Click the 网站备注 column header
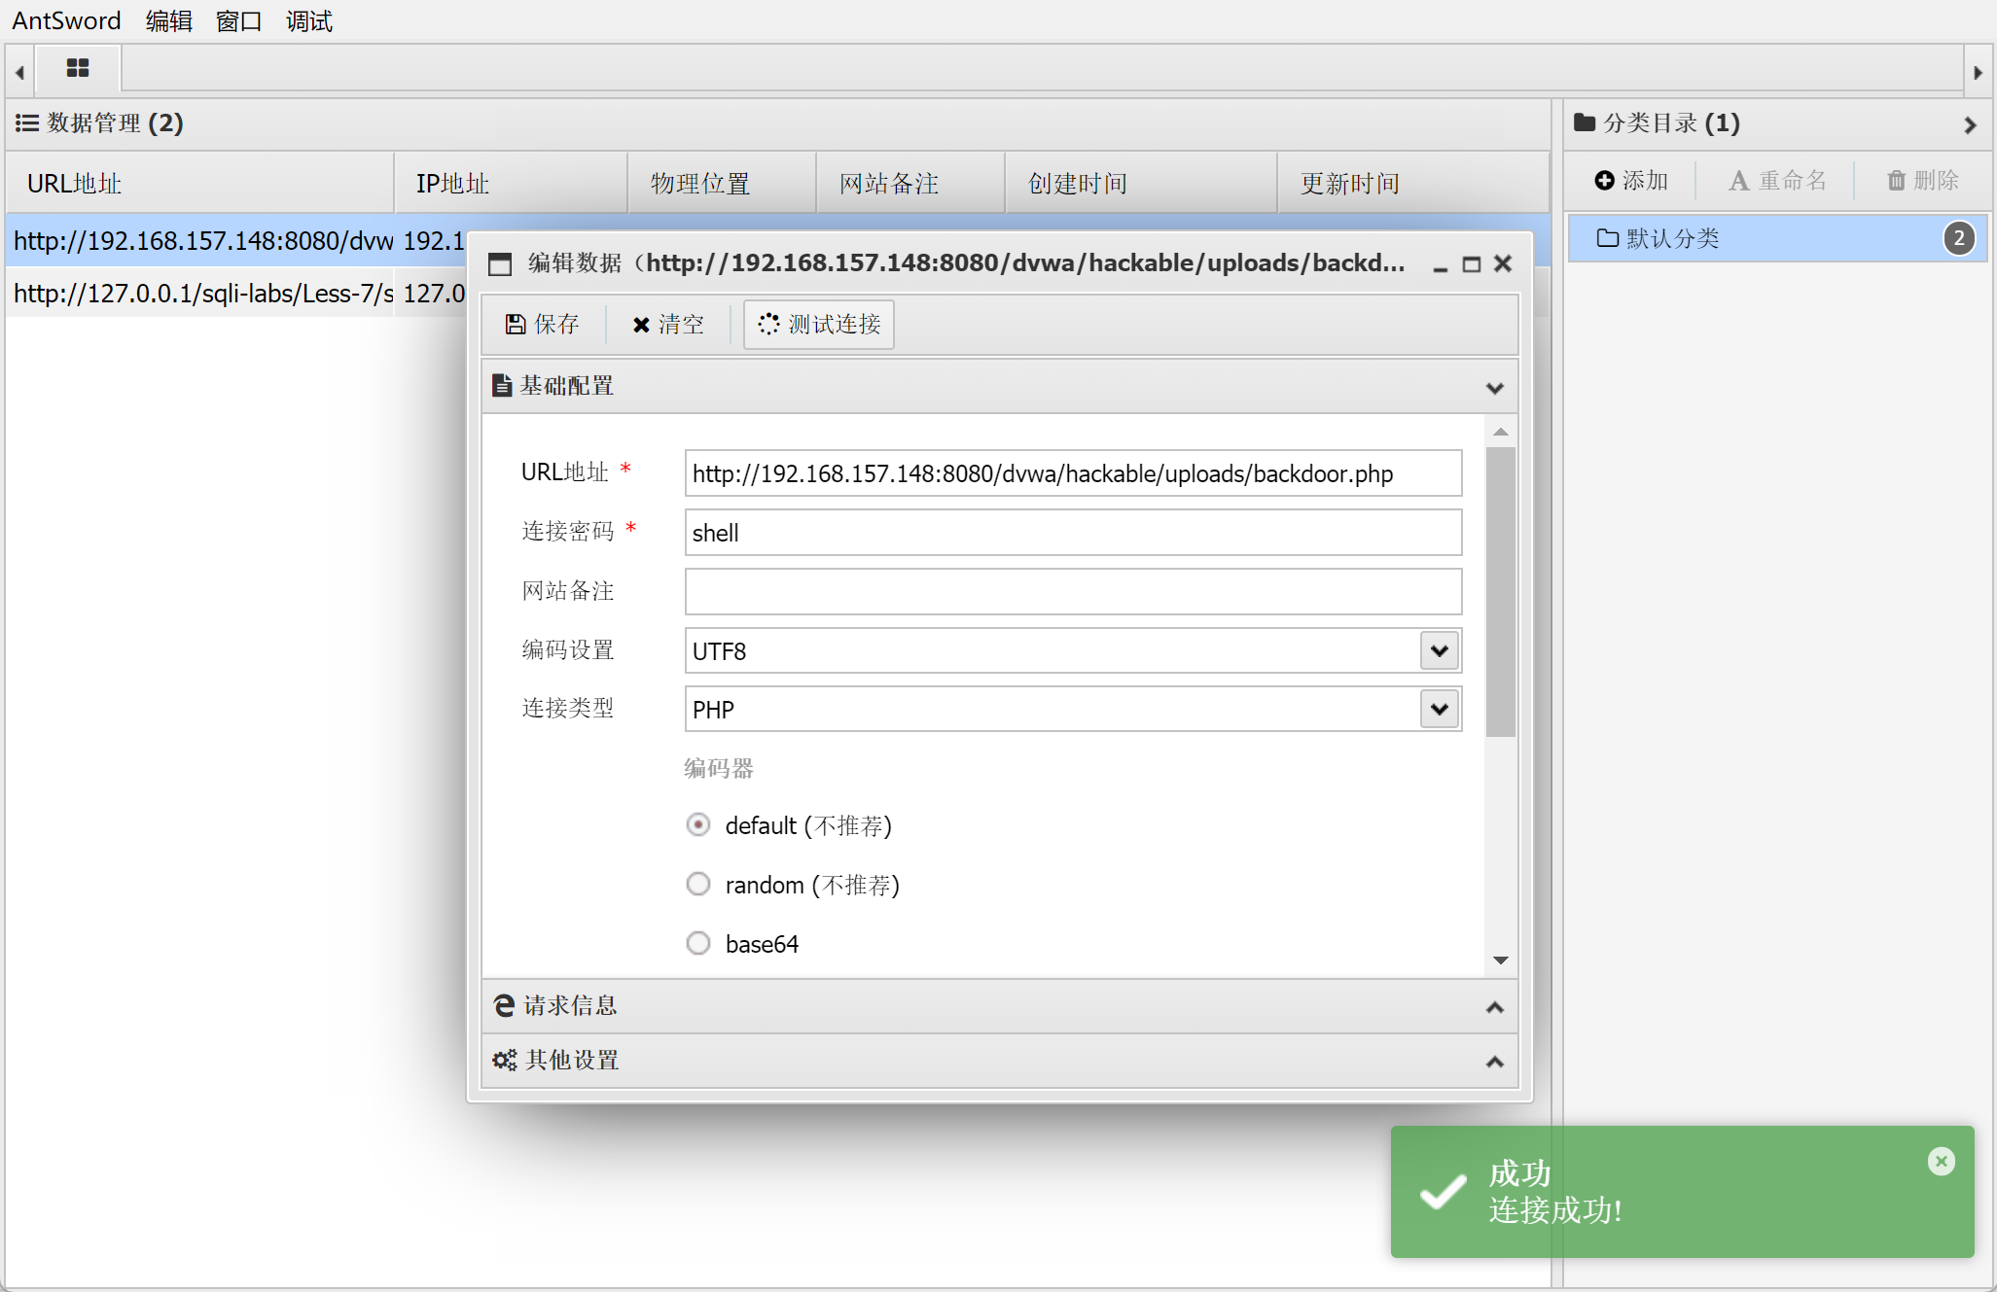 pyautogui.click(x=910, y=183)
